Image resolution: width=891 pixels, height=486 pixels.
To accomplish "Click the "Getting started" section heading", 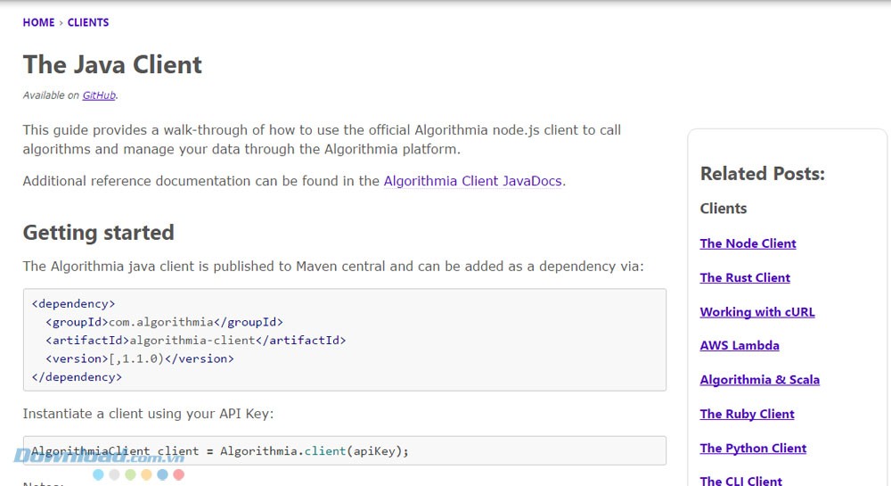I will (x=98, y=233).
